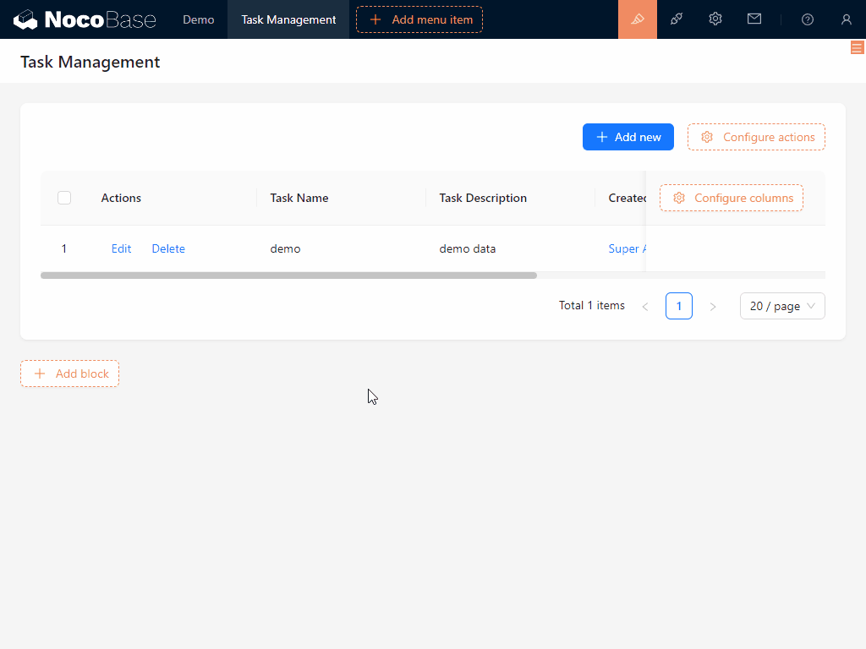This screenshot has height=649, width=866.
Task: Click row number 1 in the table
Action: pyautogui.click(x=64, y=248)
